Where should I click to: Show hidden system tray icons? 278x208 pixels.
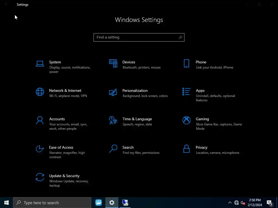coord(230,203)
